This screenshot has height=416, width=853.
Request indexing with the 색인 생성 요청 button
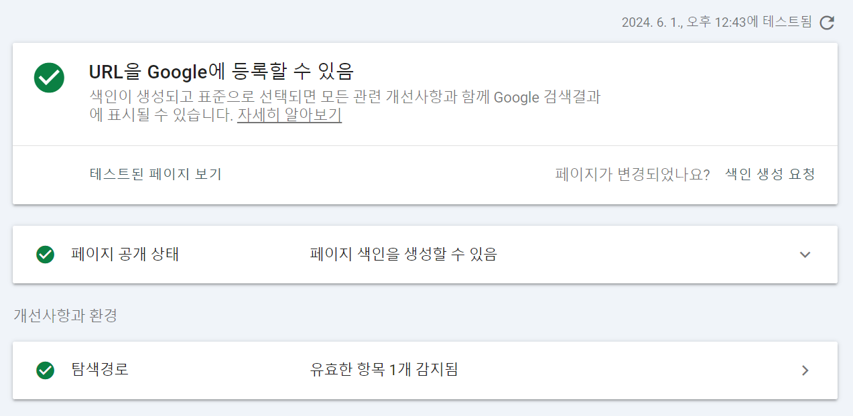tap(768, 174)
